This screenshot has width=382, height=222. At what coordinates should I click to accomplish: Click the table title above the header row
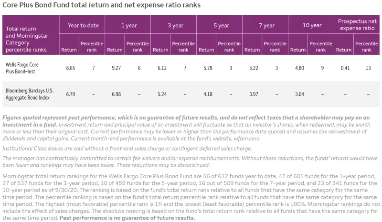tap(101, 5)
